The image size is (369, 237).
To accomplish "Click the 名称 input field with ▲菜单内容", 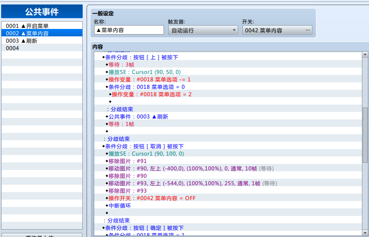I will click(x=129, y=30).
